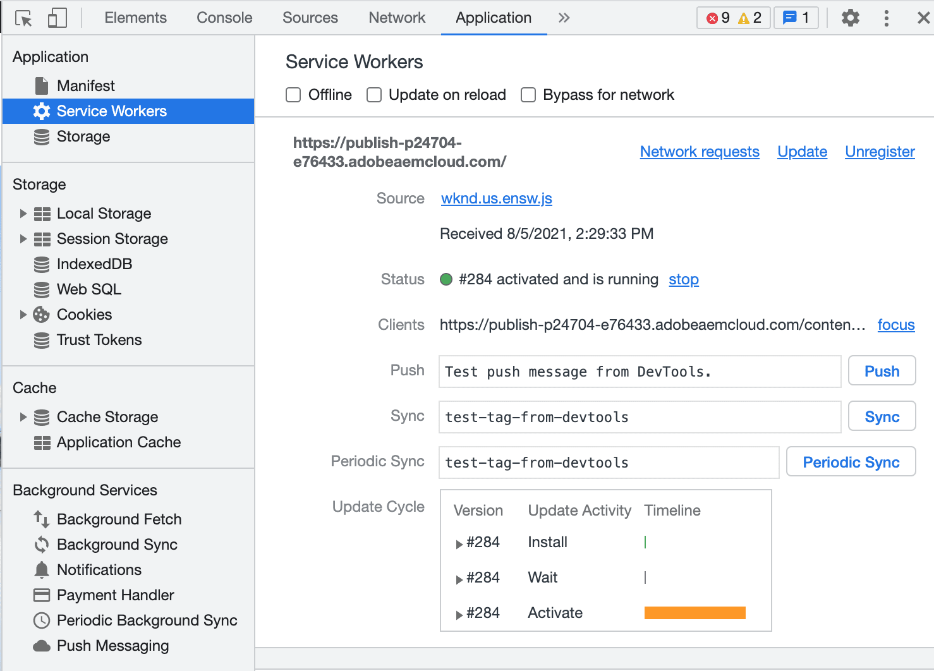
Task: Switch to the Network tab
Action: (396, 18)
